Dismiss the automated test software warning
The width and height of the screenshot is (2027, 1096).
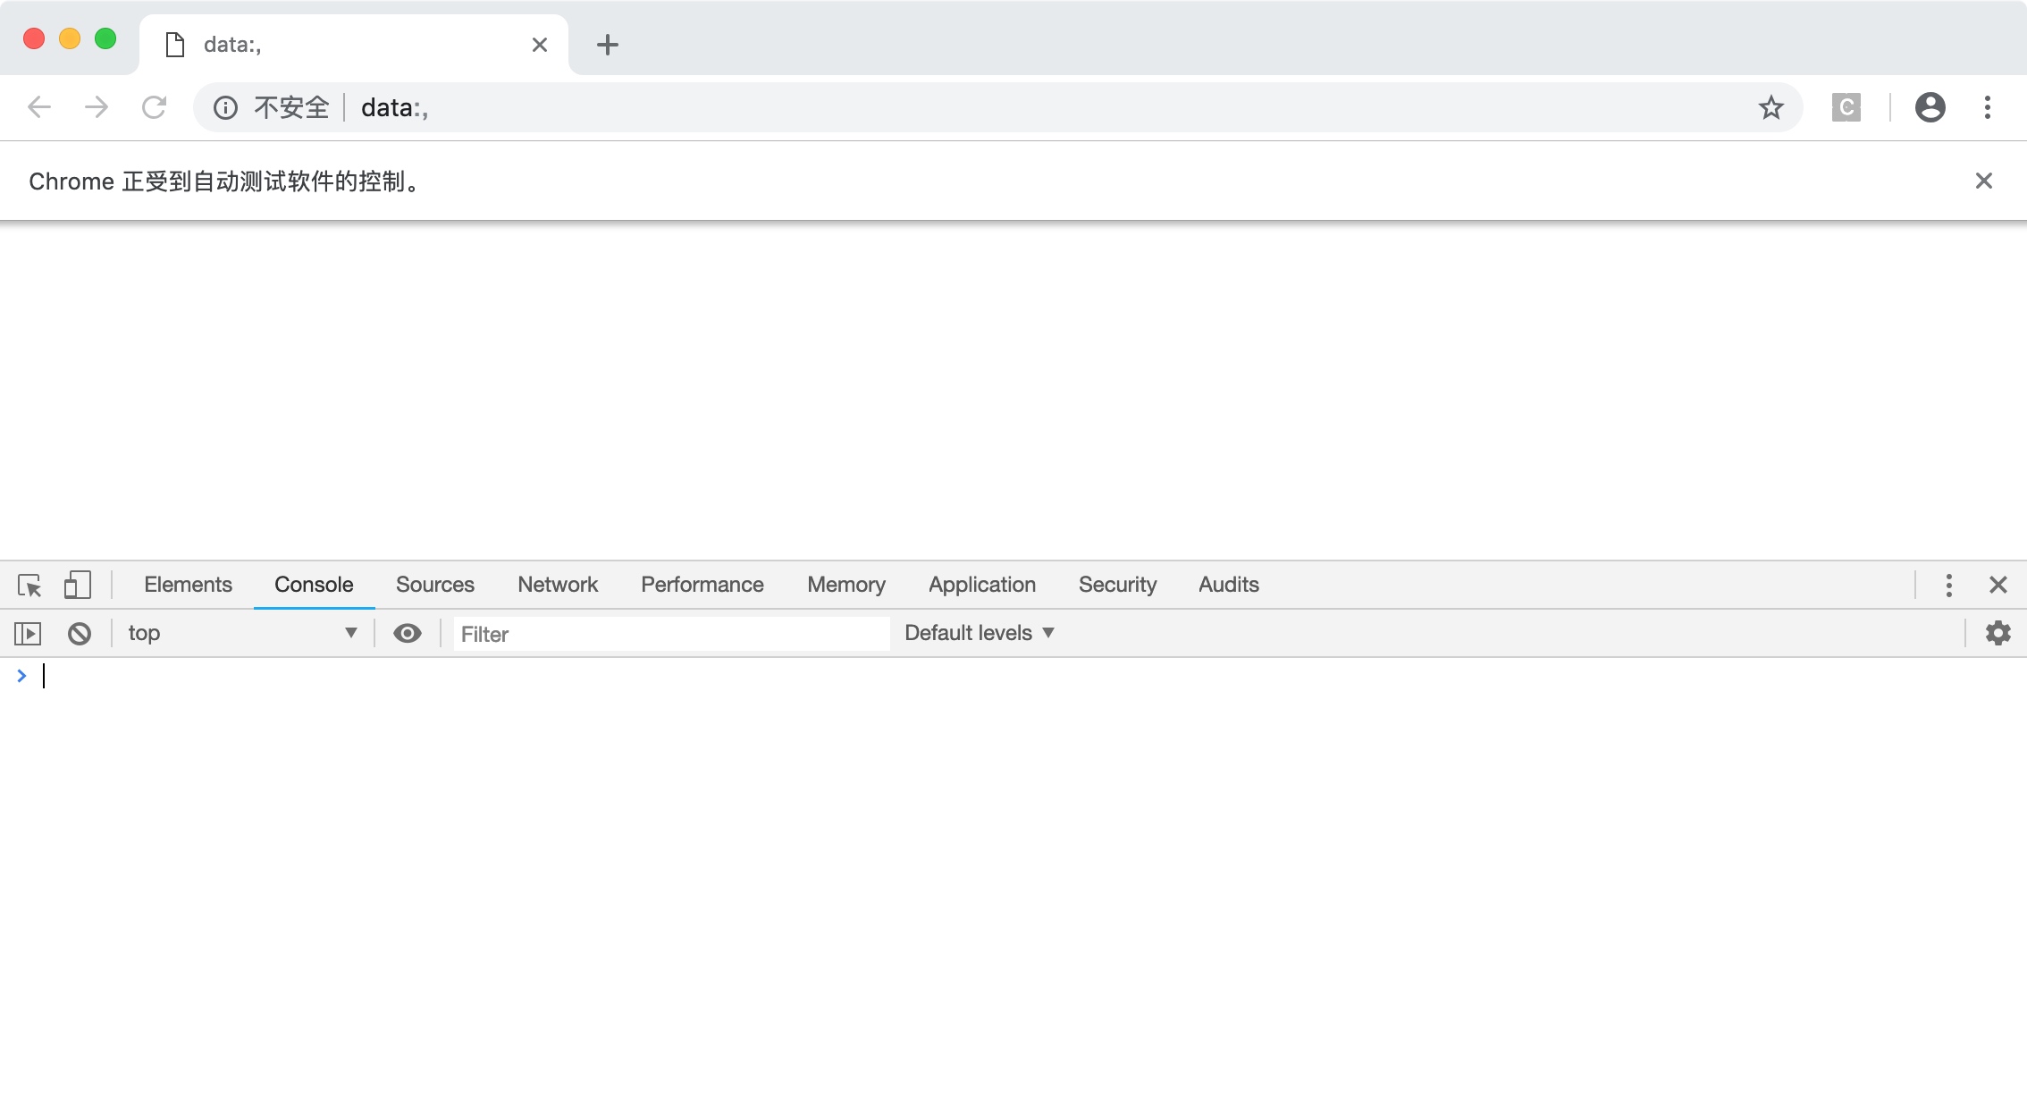[1984, 181]
